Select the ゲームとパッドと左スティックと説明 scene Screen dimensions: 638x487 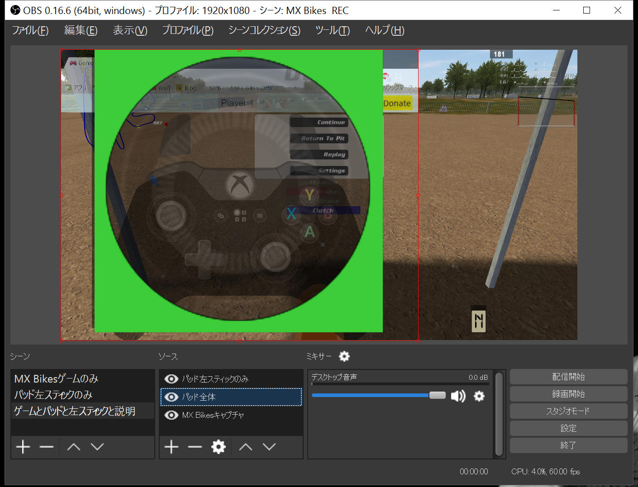click(83, 411)
